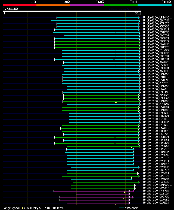Click the query end position 561
Image resolution: width=174 pixels, height=210 pixels.
tap(137, 13)
